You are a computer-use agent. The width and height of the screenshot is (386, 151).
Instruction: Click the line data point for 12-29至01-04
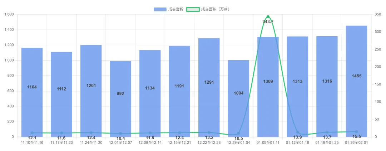(x=238, y=133)
